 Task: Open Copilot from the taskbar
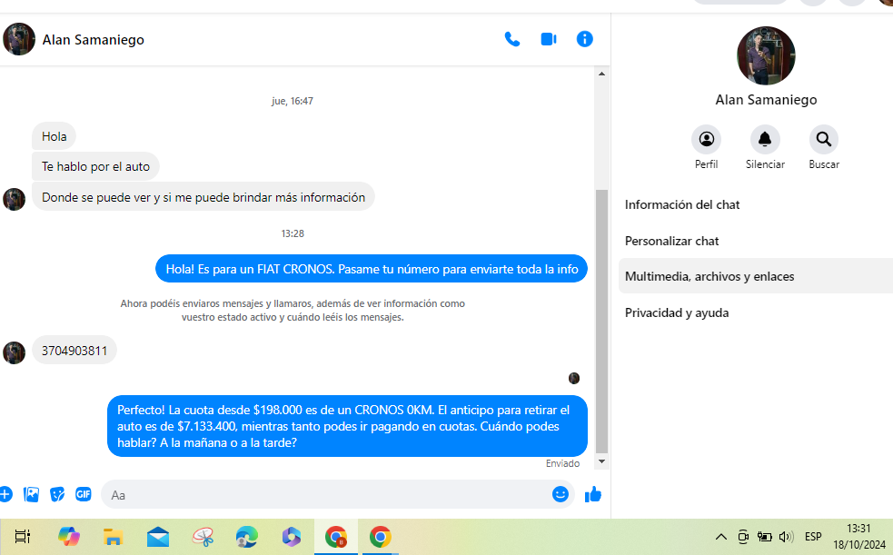coord(69,536)
